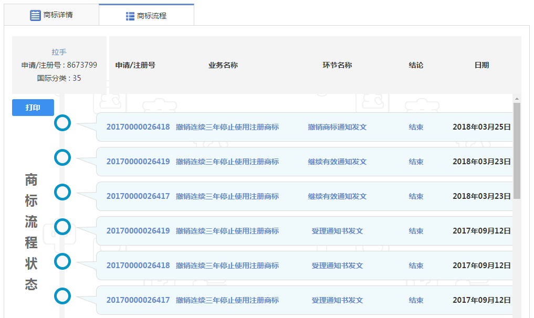534x318 pixels.
Task: Select timeline circle beside 20170000026417 受理通知书发文 row
Action: 62,296
